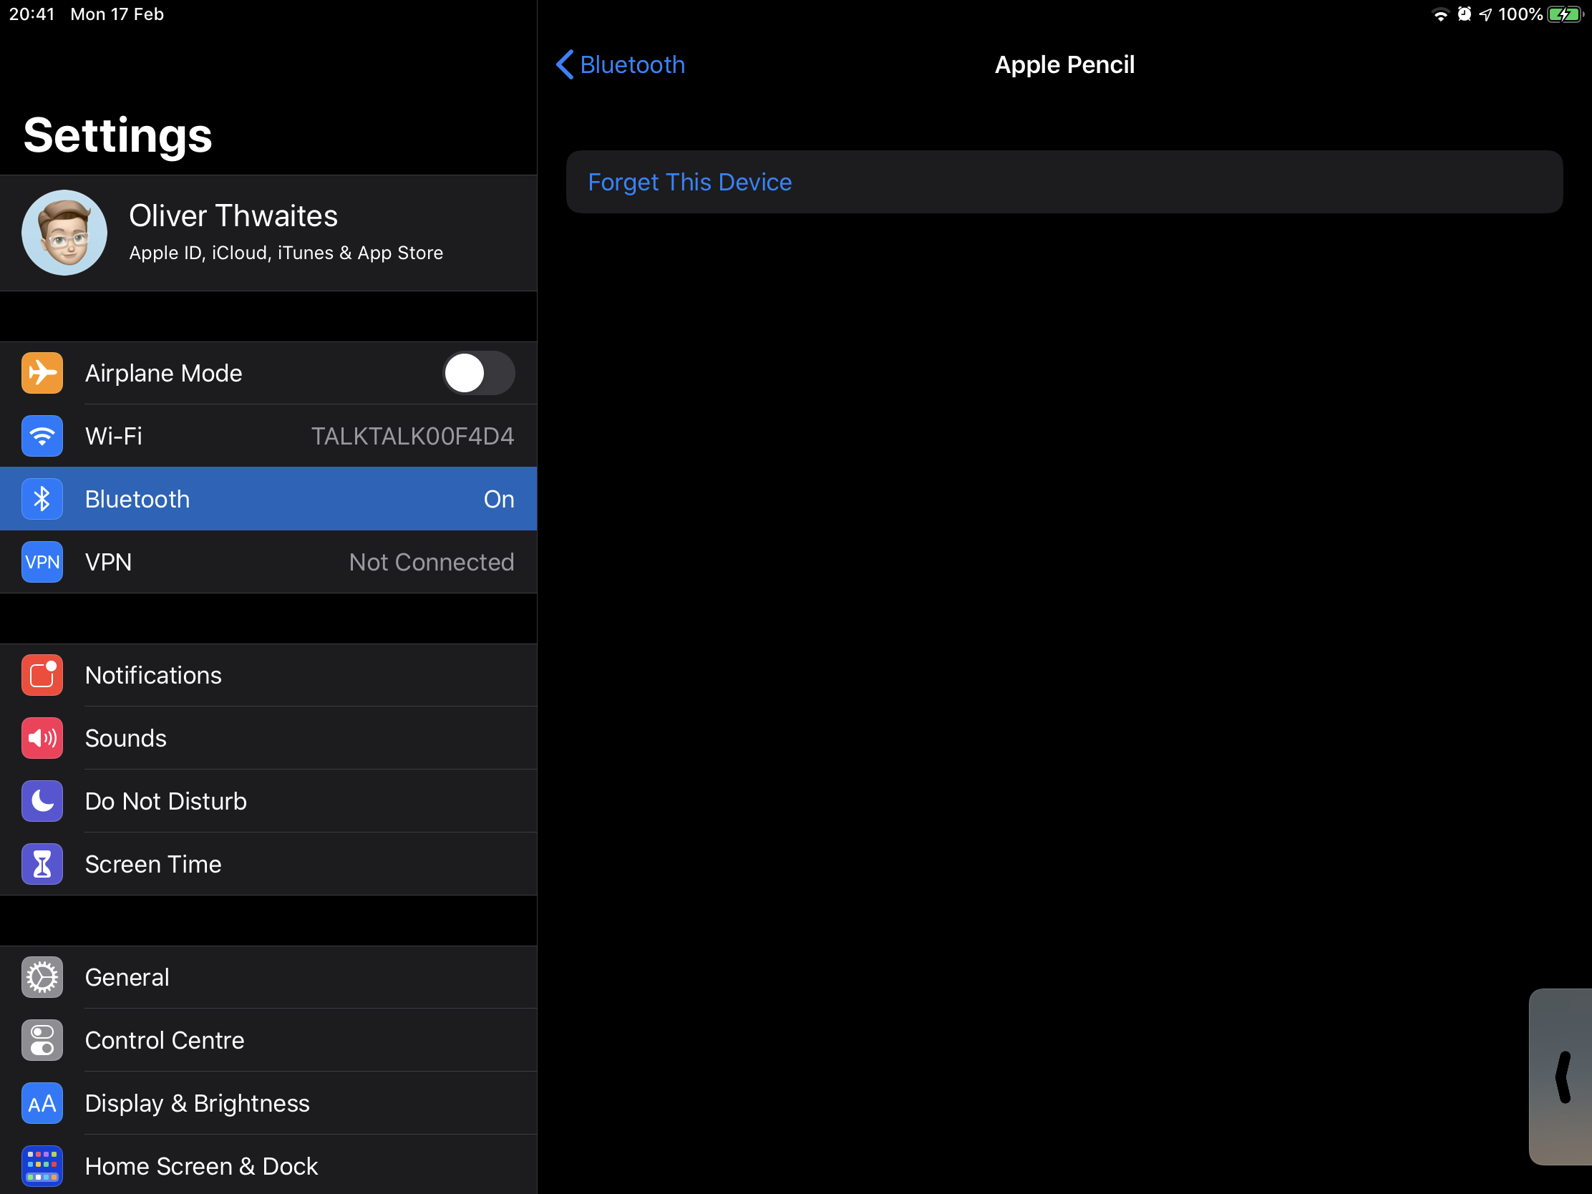Tap the Airplane Mode icon
Image resolution: width=1592 pixels, height=1194 pixels.
pos(43,372)
